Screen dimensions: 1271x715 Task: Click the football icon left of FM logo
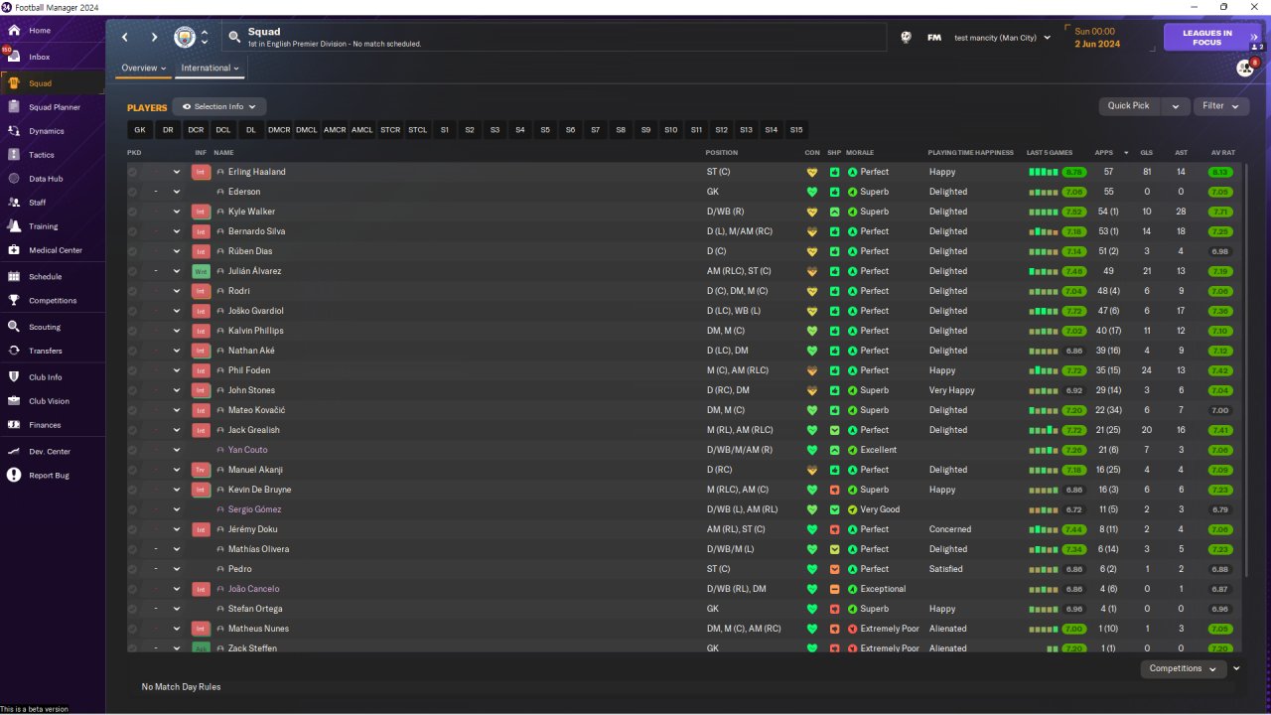pyautogui.click(x=906, y=38)
